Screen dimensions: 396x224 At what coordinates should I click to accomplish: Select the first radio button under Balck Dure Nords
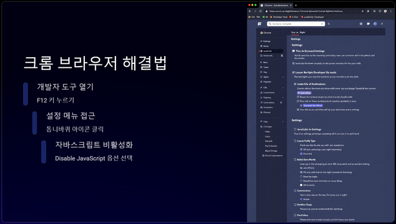tap(301, 176)
